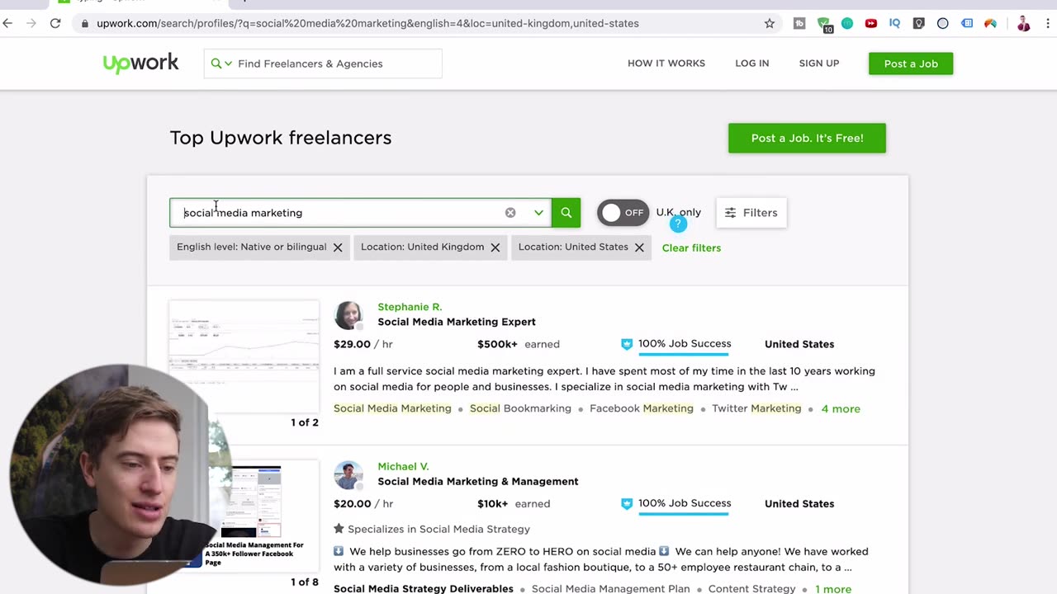
Task: Click the blue question mark help icon
Action: (x=678, y=224)
